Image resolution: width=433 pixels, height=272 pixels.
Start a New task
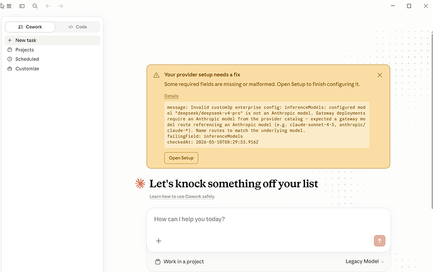(53, 40)
